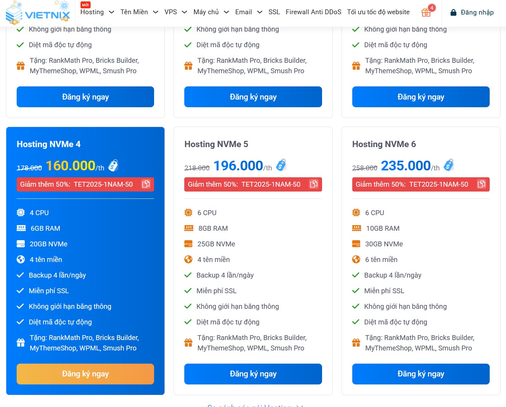Click Đăng ký ngay on Hosting NVMe 4

(x=85, y=374)
